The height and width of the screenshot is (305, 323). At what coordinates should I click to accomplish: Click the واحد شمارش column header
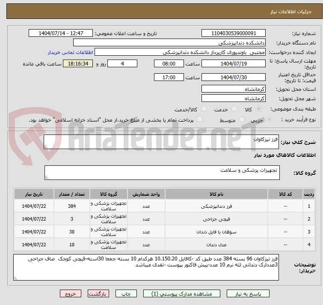[146, 194]
